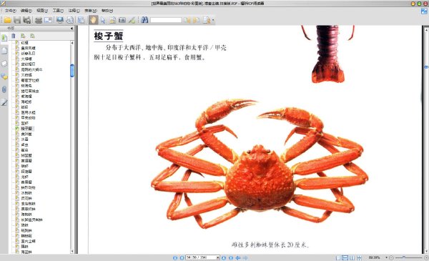Click the zoom out minus button
429x261 pixels.
coord(391,257)
